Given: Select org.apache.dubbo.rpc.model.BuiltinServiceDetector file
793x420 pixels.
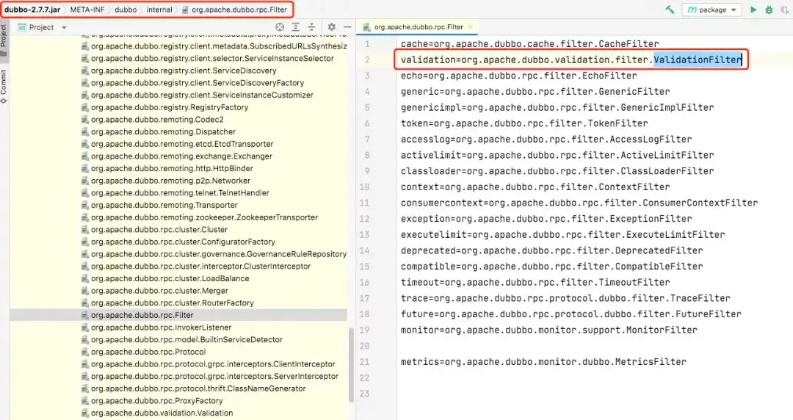Looking at the screenshot, I should pos(187,339).
